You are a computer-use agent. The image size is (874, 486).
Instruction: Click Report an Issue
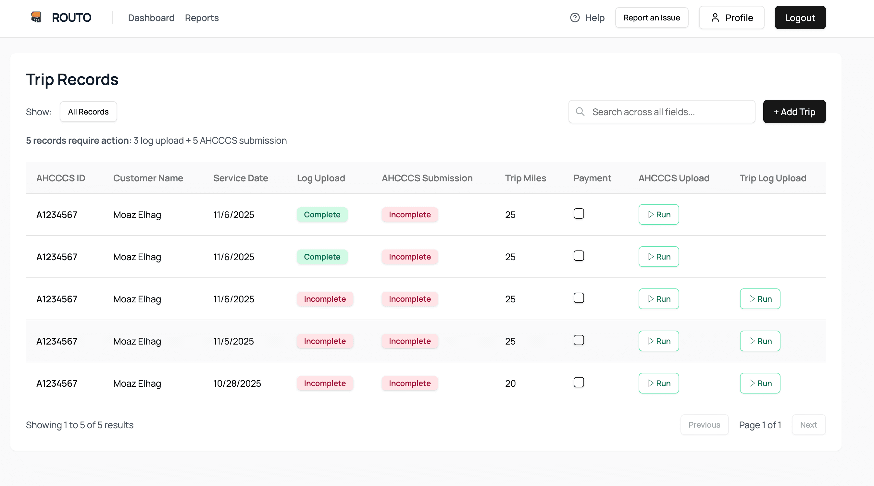pos(651,17)
